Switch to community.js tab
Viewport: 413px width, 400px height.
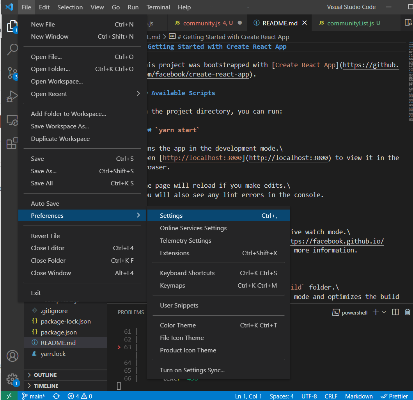pos(207,23)
